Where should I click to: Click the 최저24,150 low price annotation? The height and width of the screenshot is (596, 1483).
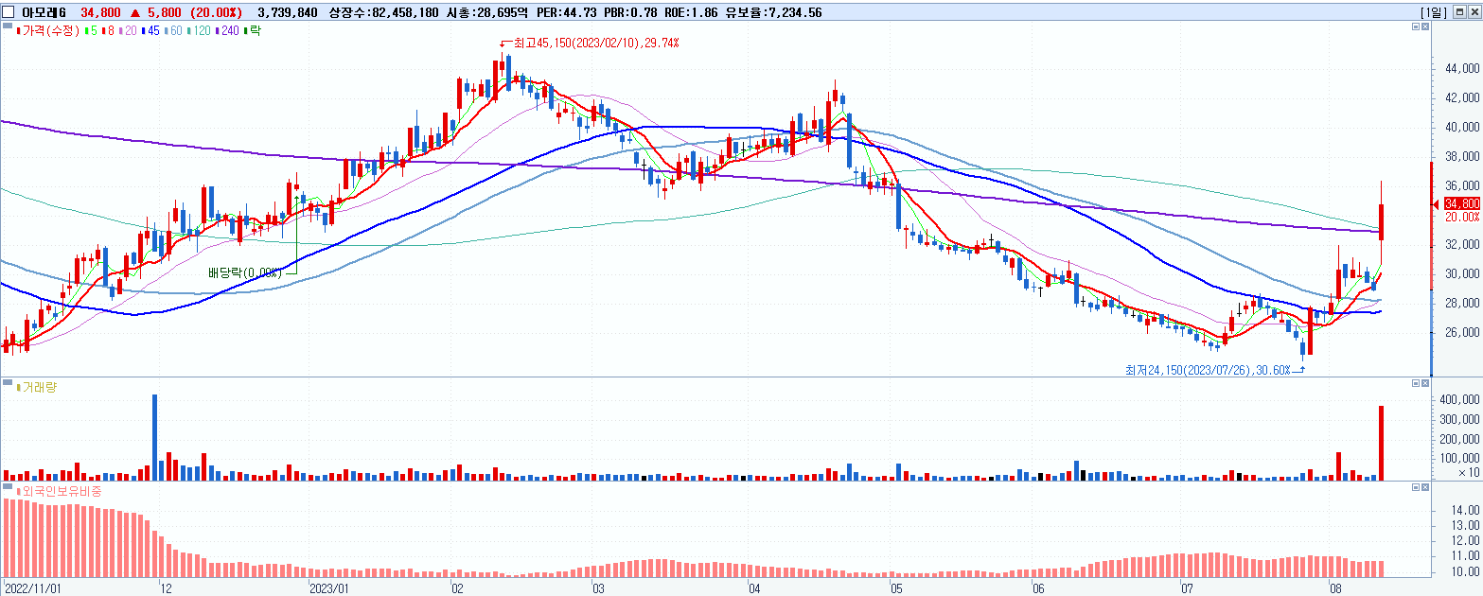pyautogui.click(x=1208, y=370)
